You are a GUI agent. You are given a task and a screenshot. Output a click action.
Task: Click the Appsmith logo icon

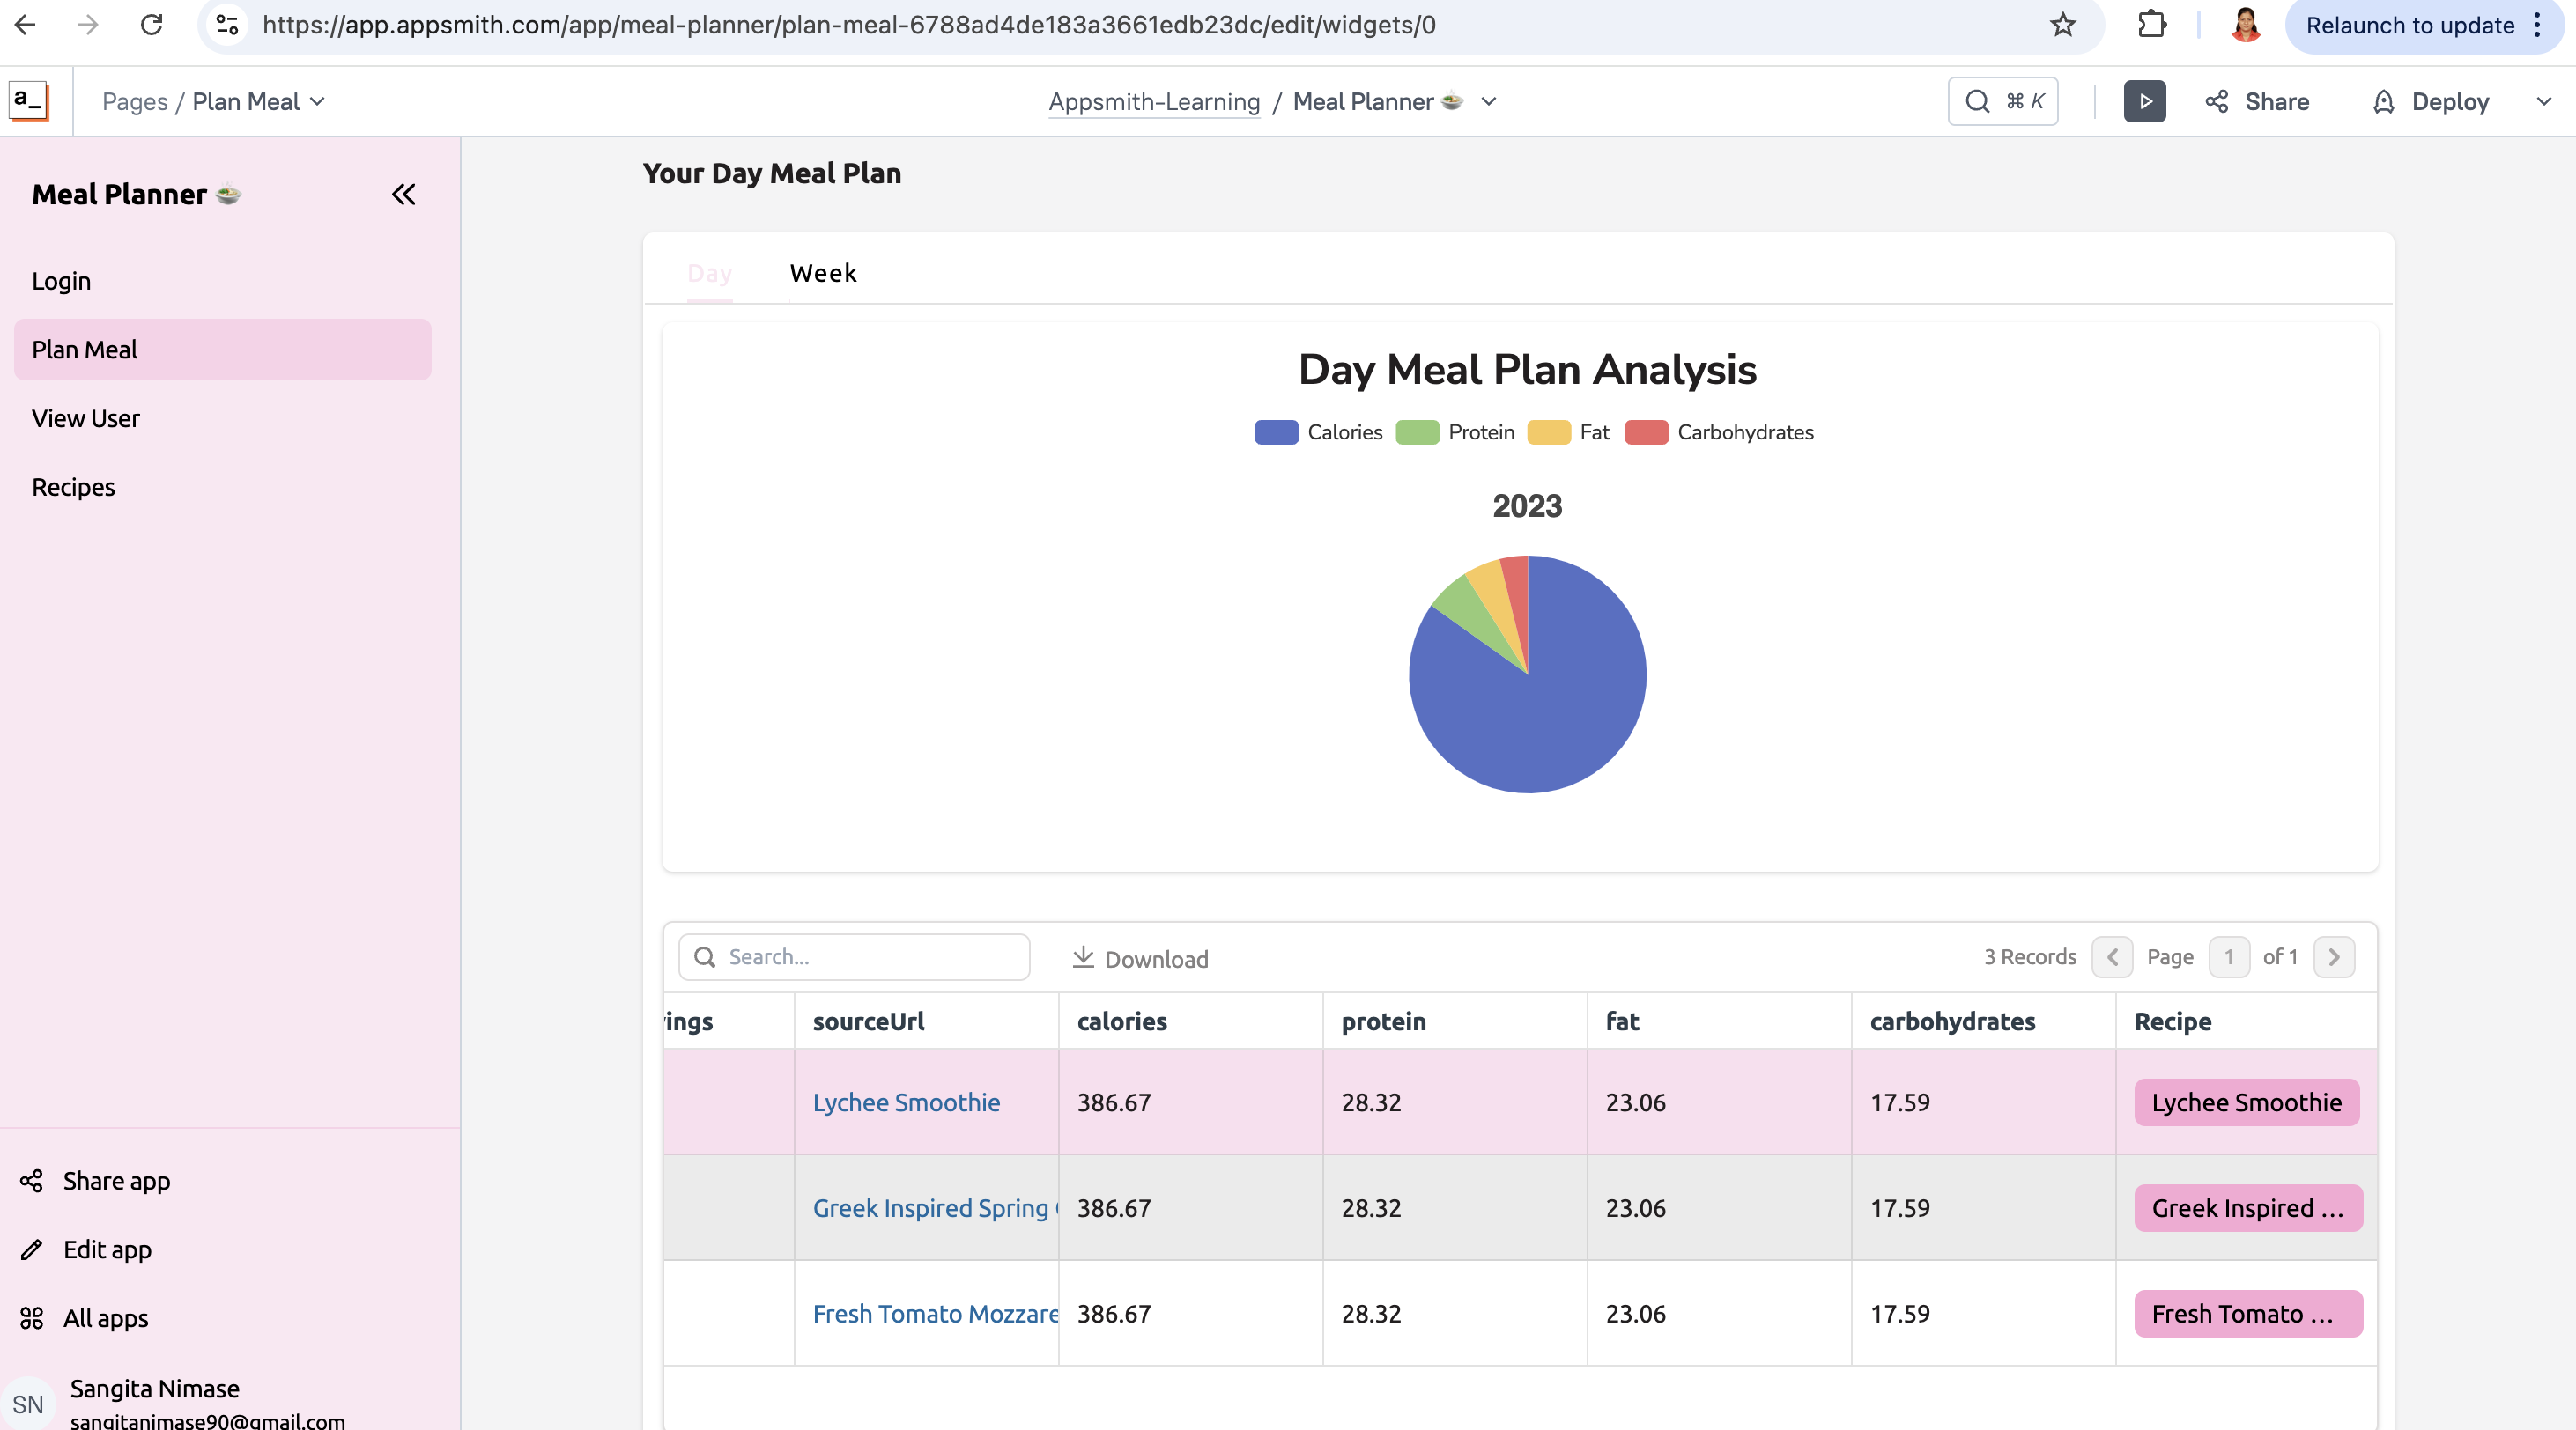[28, 101]
